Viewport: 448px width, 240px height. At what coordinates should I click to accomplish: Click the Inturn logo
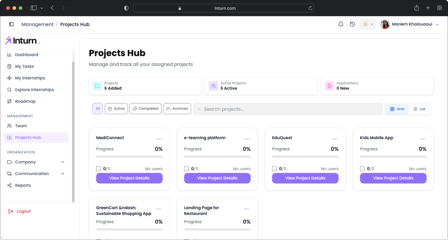tap(22, 41)
